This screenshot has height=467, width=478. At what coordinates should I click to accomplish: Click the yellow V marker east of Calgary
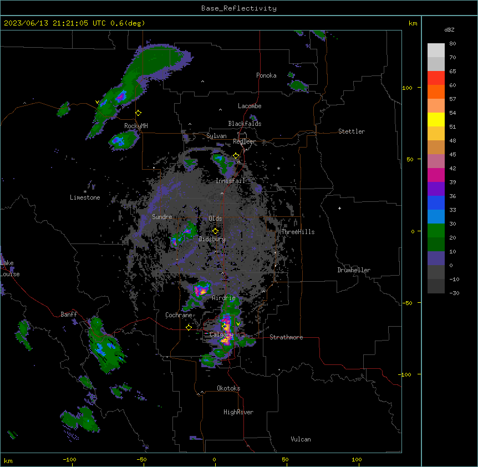coord(238,324)
